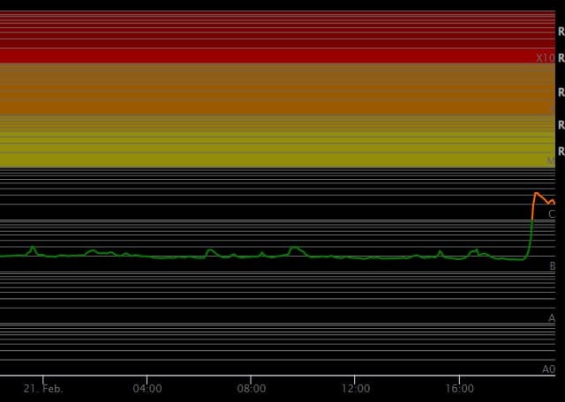The width and height of the screenshot is (565, 402).
Task: Select the '08:00' time axis label
Action: coord(251,389)
